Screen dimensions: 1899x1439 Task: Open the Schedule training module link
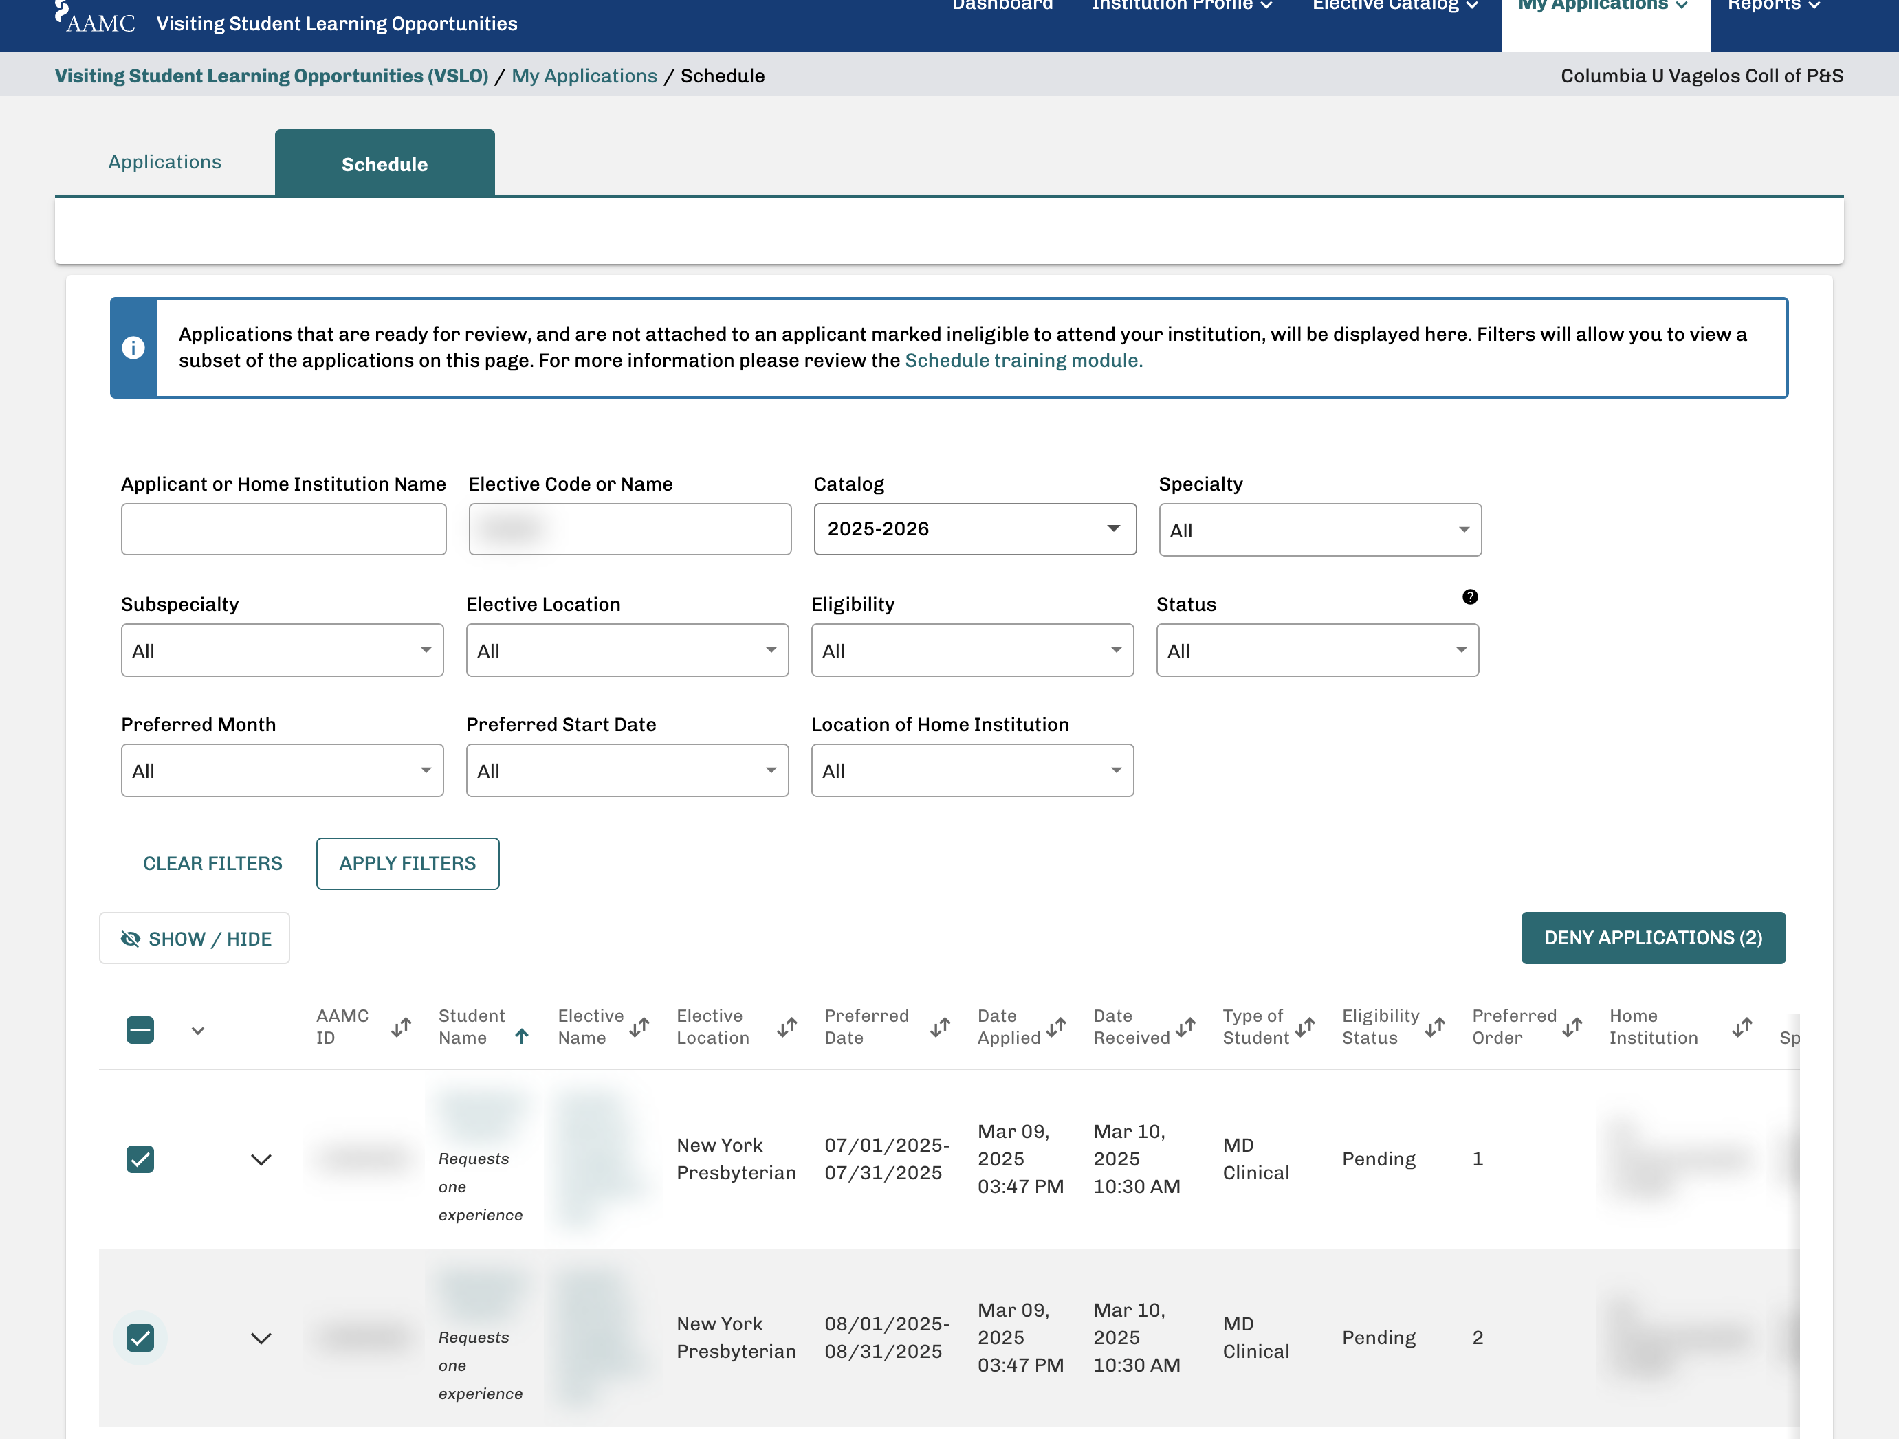pos(1023,360)
